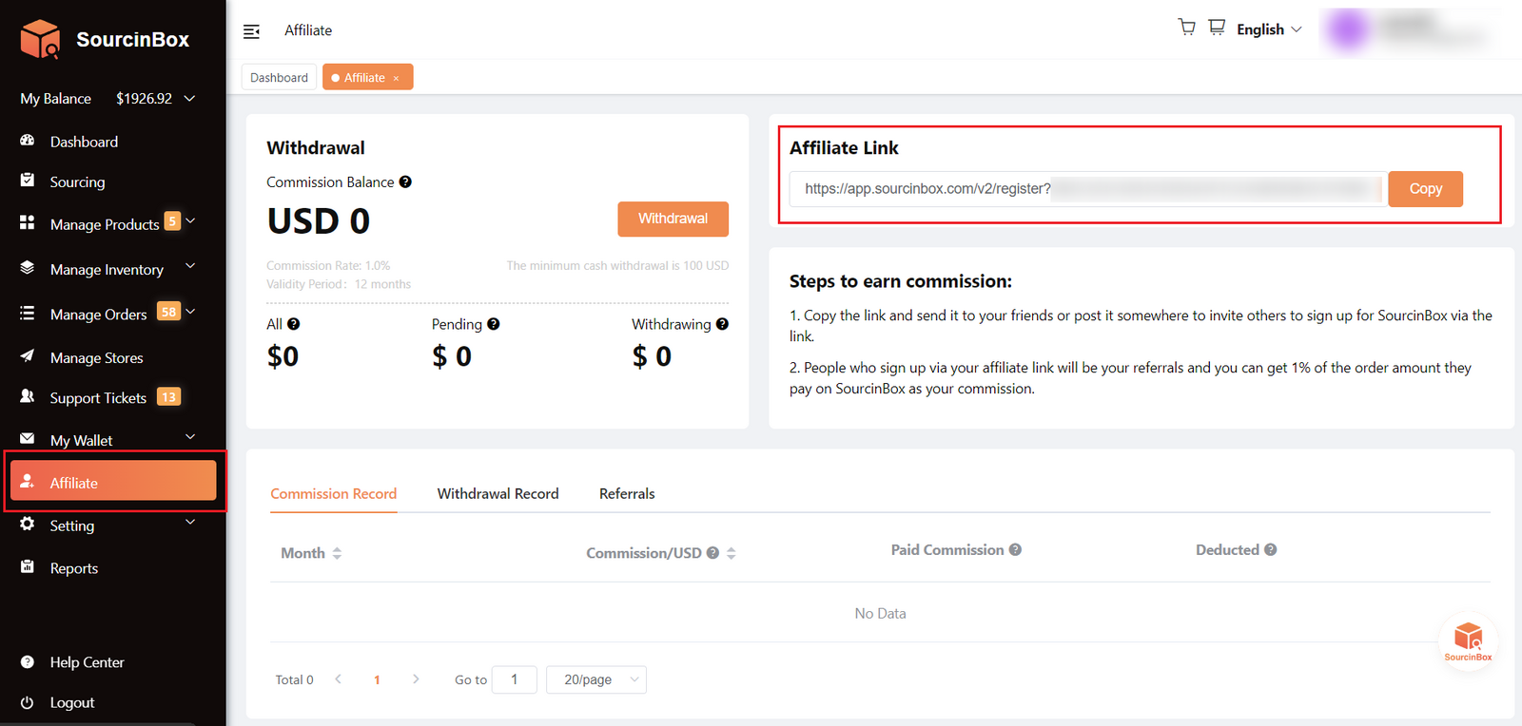Click the My Wallet envelope icon
The image size is (1522, 726).
(x=28, y=439)
